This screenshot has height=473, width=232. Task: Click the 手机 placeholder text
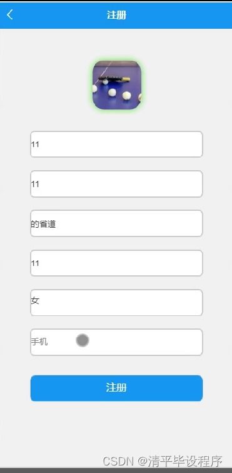39,342
